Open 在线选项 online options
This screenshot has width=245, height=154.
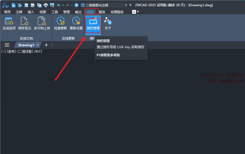click(9, 24)
